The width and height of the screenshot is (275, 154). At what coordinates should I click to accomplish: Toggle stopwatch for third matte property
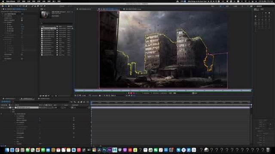click(8, 29)
